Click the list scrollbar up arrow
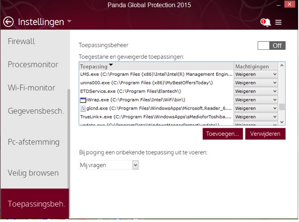This screenshot has height=222, width=299. (282, 66)
